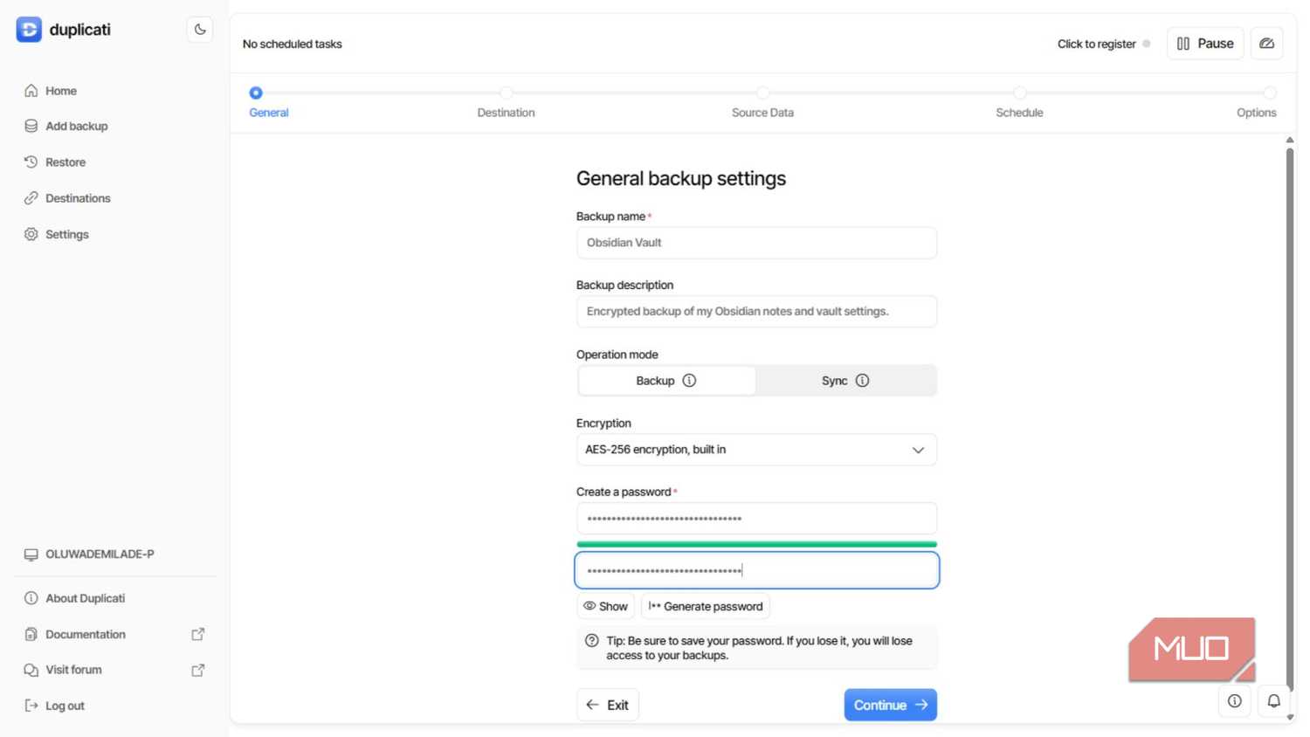Open the info icon at bottom right
This screenshot has width=1310, height=737.
(x=1234, y=700)
